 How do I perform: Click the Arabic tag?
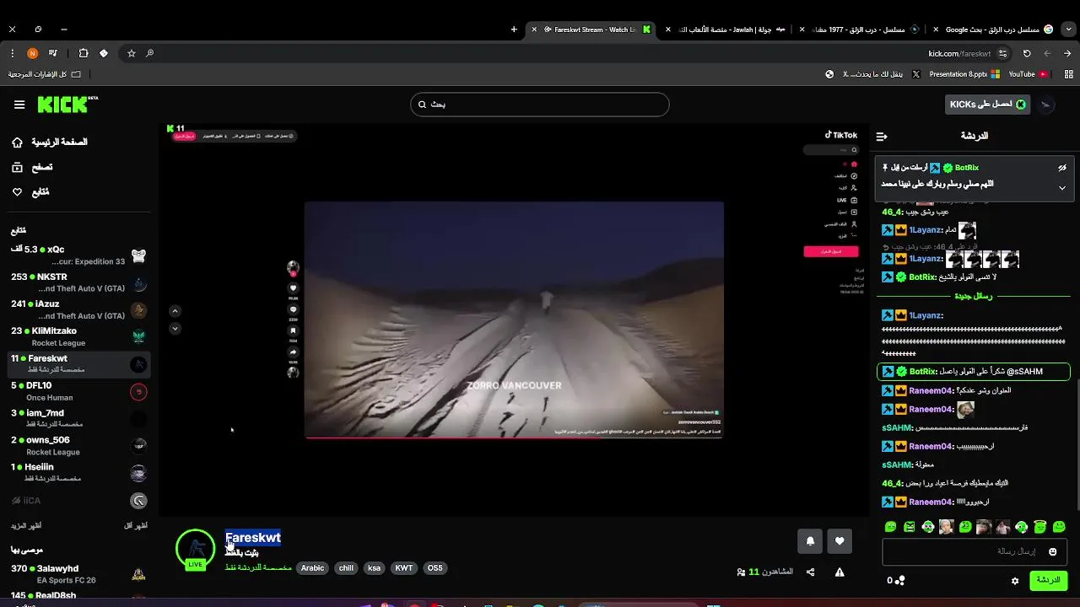tap(313, 568)
